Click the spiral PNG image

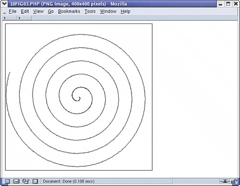click(x=79, y=97)
